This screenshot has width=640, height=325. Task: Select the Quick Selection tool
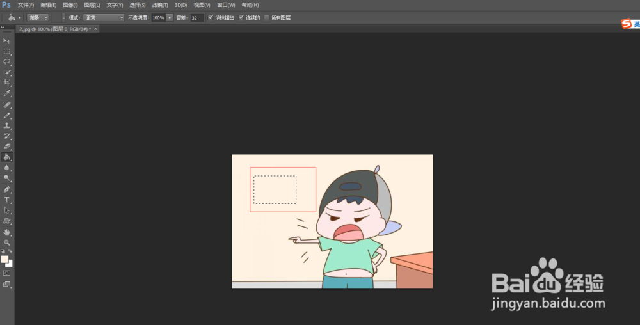[7, 72]
